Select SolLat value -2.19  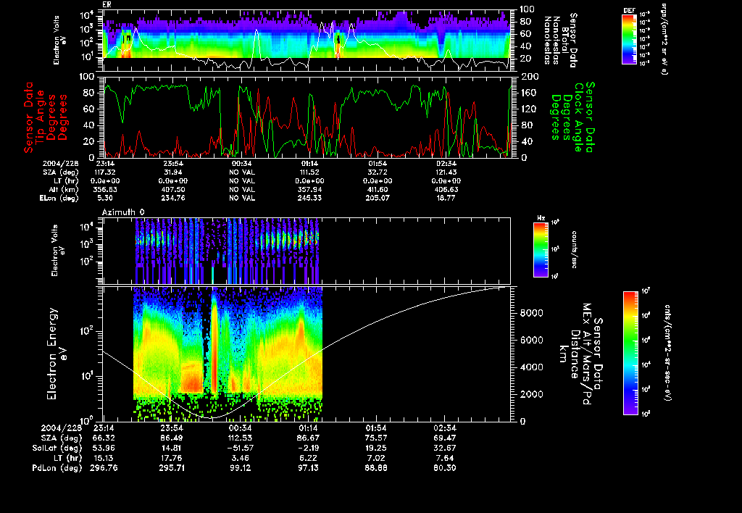(x=308, y=449)
